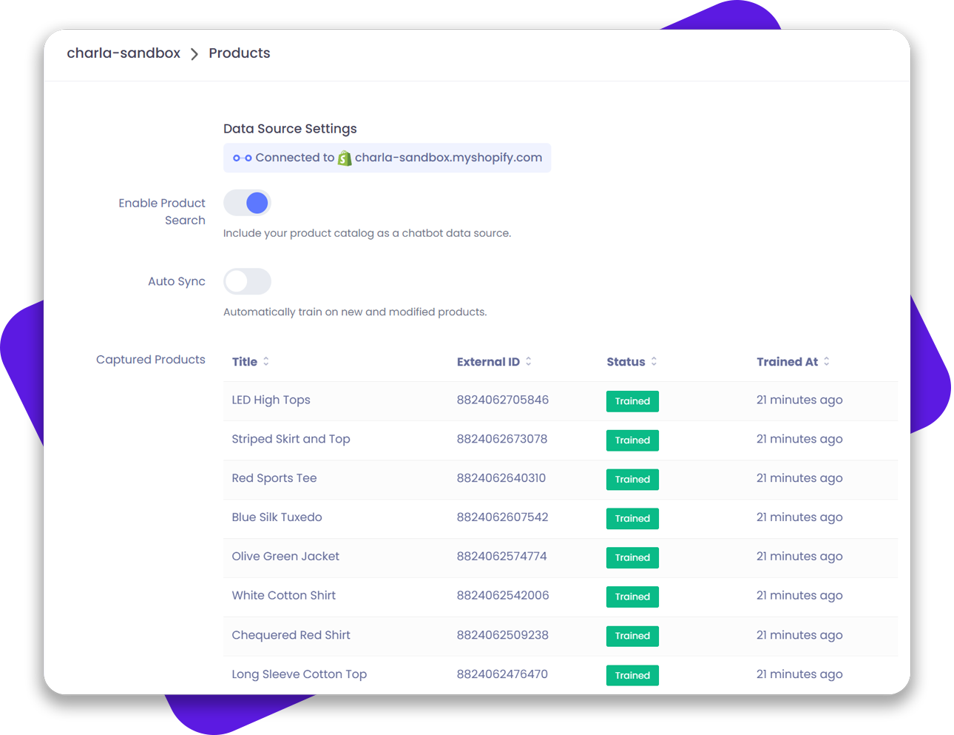Open the Red Sports Tee product
This screenshot has height=735, width=954.
click(274, 478)
